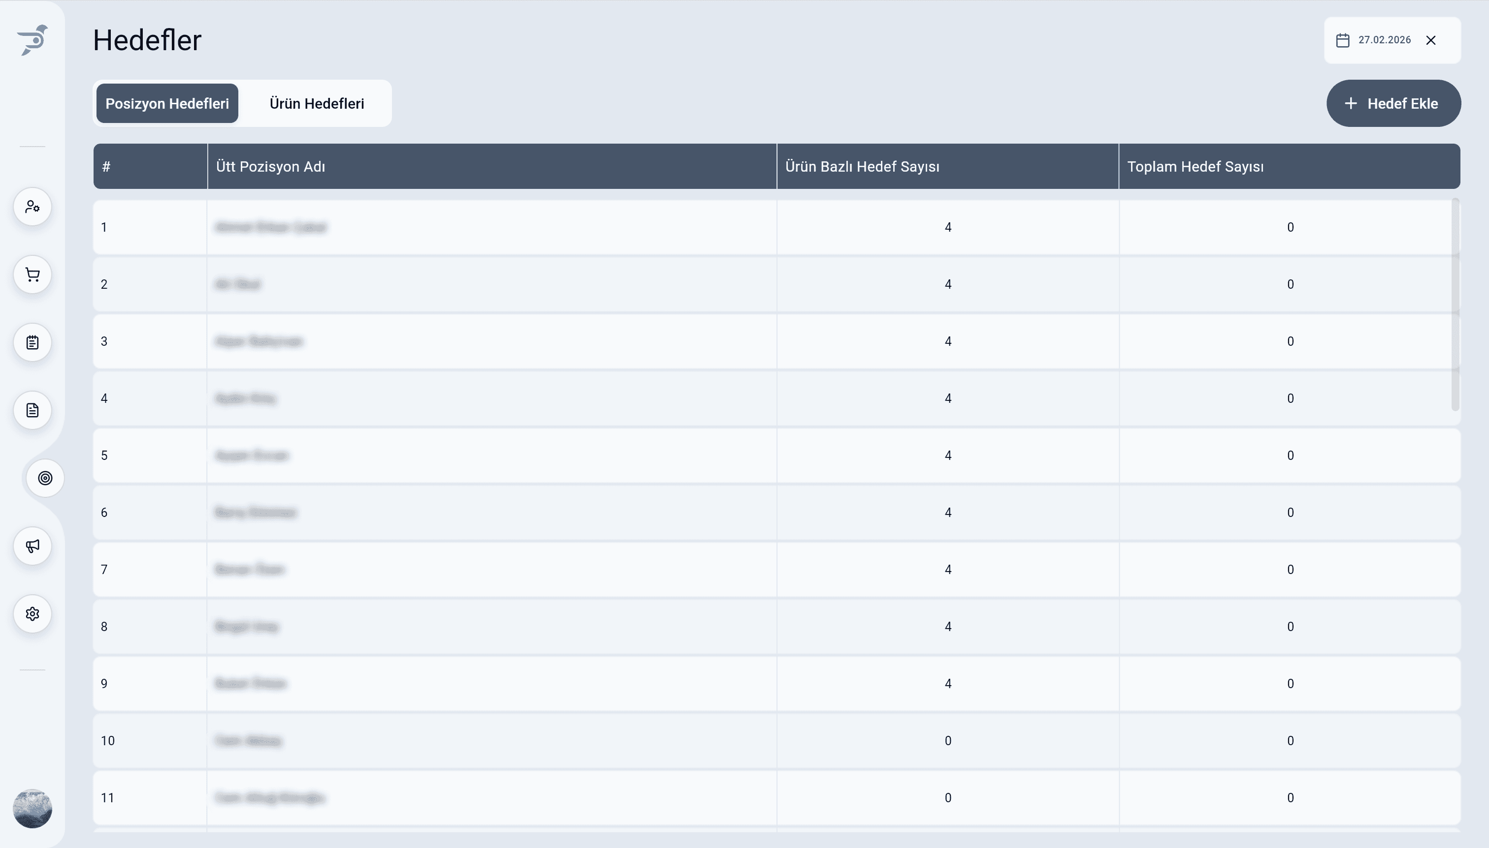Open the document sidebar icon
This screenshot has height=848, width=1489.
32,410
